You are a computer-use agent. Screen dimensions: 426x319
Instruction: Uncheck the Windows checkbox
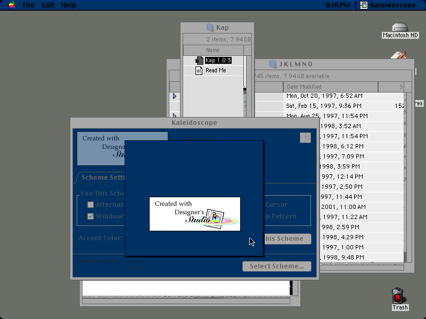pos(91,216)
